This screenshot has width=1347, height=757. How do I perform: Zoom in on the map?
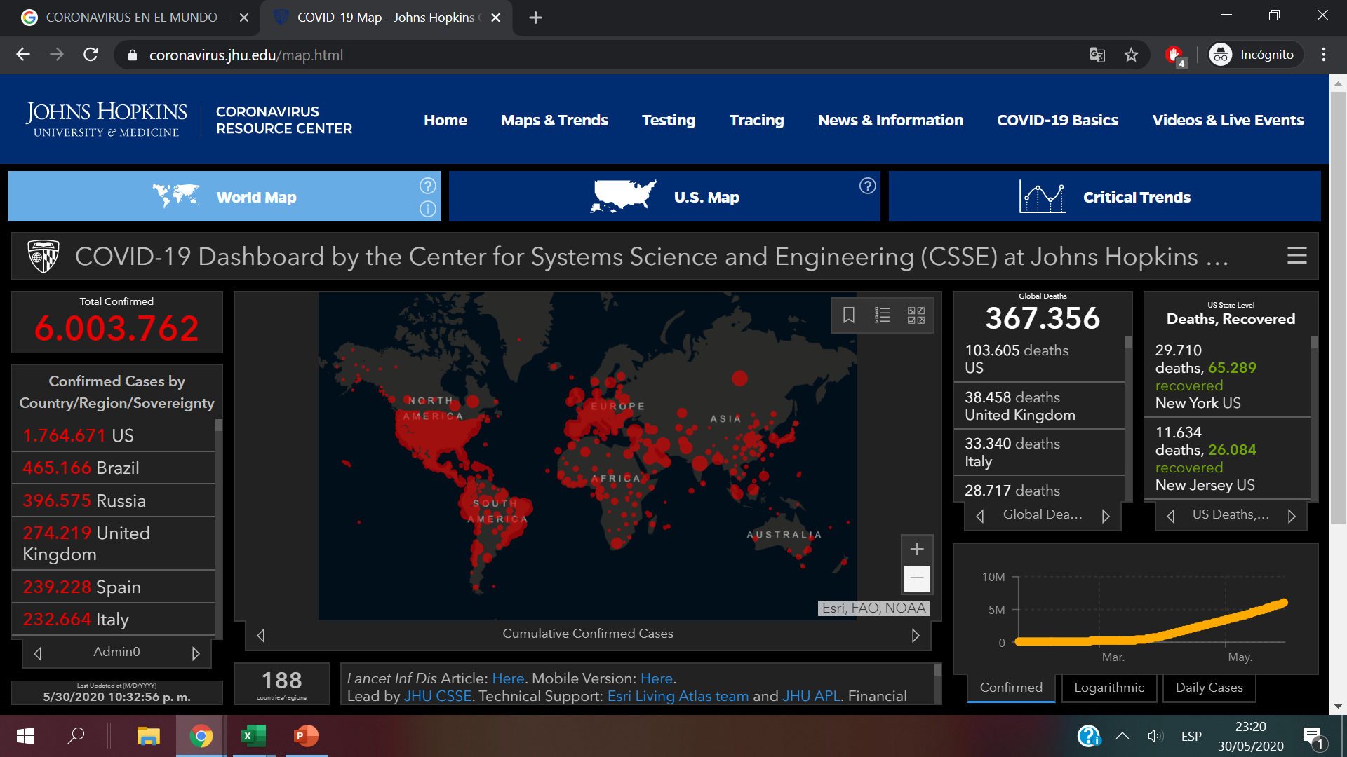(x=917, y=549)
